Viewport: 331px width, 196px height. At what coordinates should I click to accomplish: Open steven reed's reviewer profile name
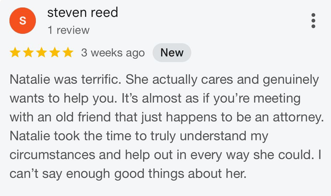[x=82, y=13]
